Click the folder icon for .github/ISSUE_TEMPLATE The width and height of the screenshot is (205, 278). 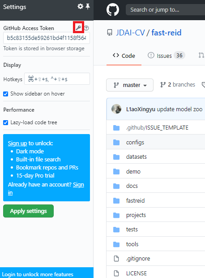(x=116, y=128)
